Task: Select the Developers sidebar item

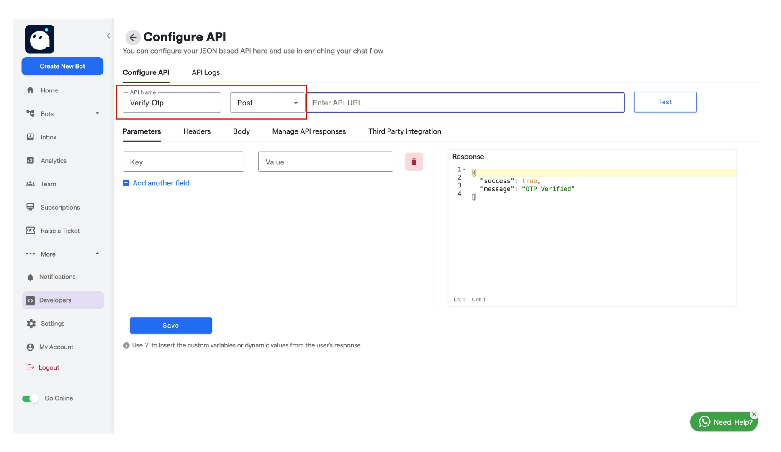Action: (54, 300)
